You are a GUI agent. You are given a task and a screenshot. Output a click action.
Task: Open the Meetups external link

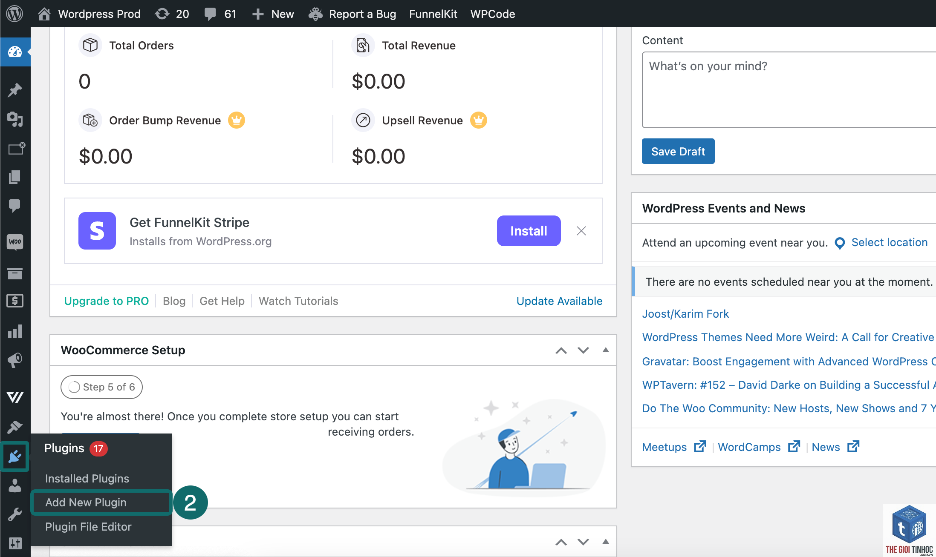point(674,447)
